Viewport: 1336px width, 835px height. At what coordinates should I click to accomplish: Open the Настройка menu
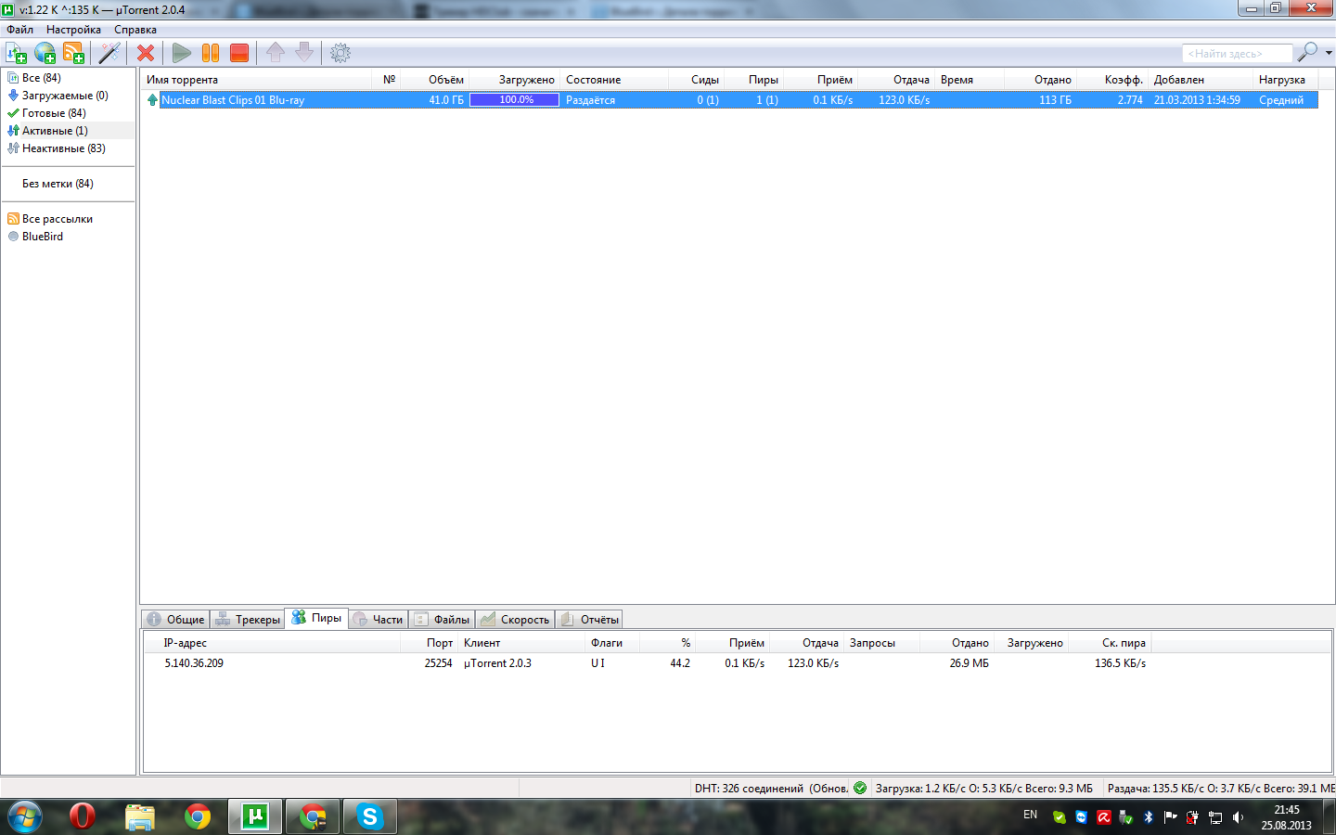pyautogui.click(x=73, y=30)
